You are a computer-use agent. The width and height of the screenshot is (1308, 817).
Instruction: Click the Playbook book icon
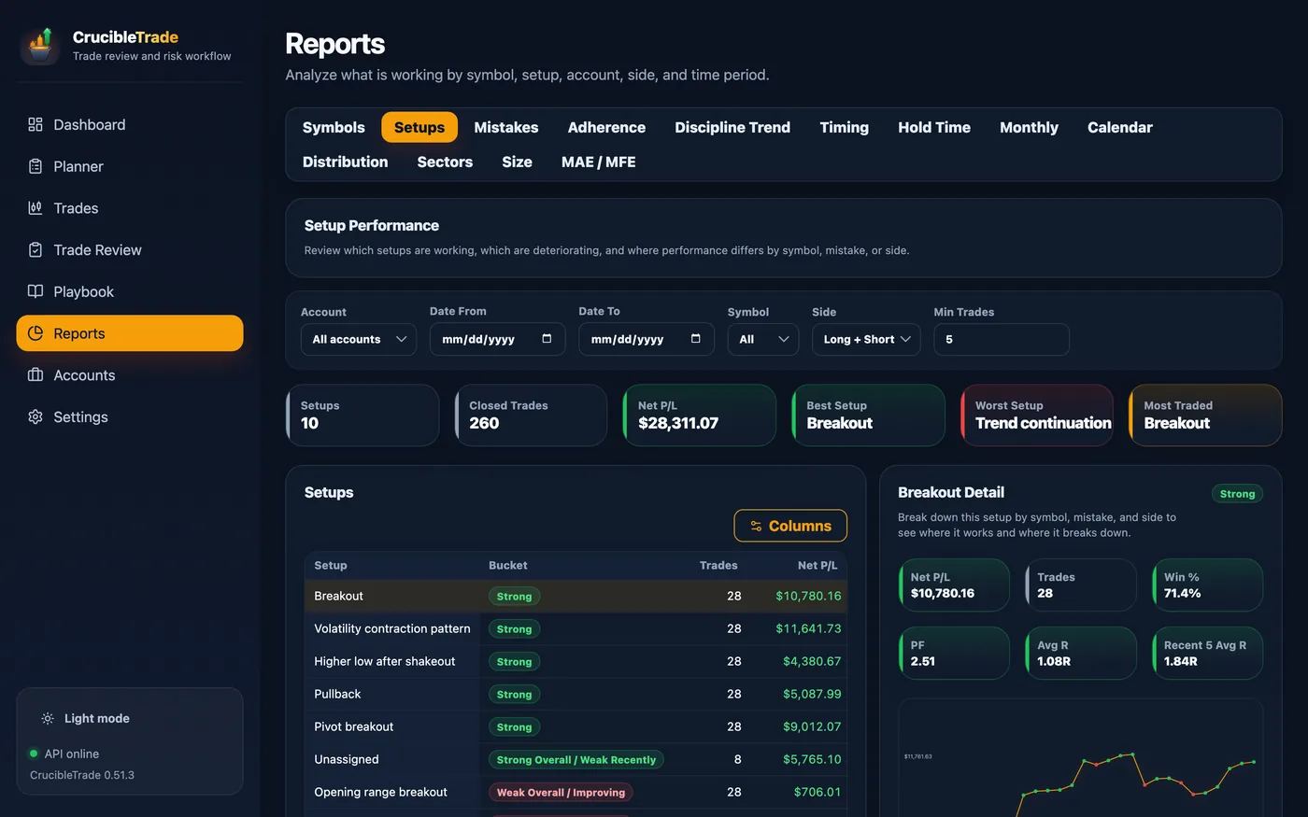click(x=36, y=291)
